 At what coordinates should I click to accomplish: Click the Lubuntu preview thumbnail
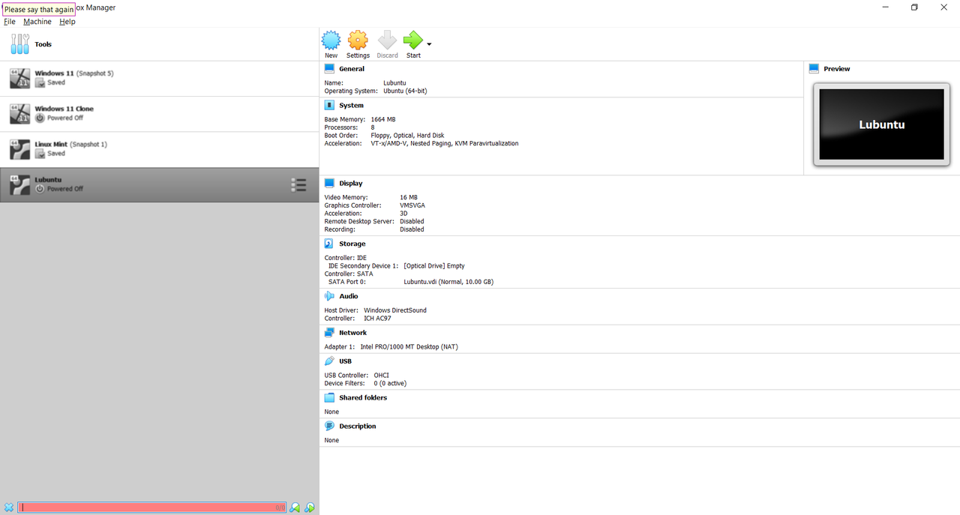tap(881, 124)
